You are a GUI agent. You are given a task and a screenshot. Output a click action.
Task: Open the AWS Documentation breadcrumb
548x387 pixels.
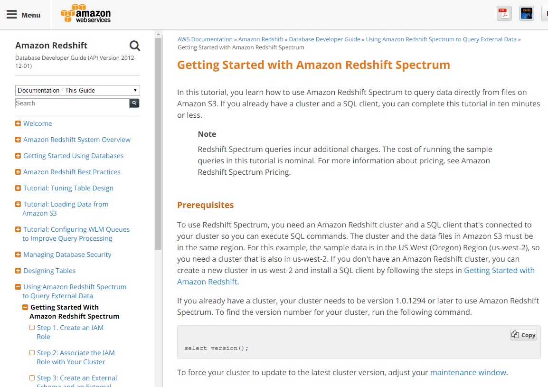205,39
